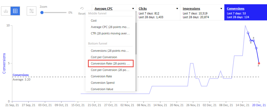Screen dimensions: 267x112
Task: Open the chart filter settings icon
Action: [x=32, y=11]
